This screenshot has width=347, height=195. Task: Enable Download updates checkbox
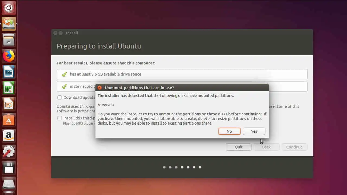click(x=60, y=97)
